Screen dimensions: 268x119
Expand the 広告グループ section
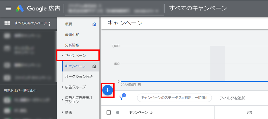click(x=75, y=87)
